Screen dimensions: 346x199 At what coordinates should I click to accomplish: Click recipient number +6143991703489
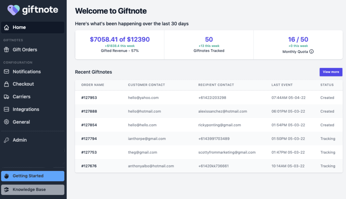point(213,139)
